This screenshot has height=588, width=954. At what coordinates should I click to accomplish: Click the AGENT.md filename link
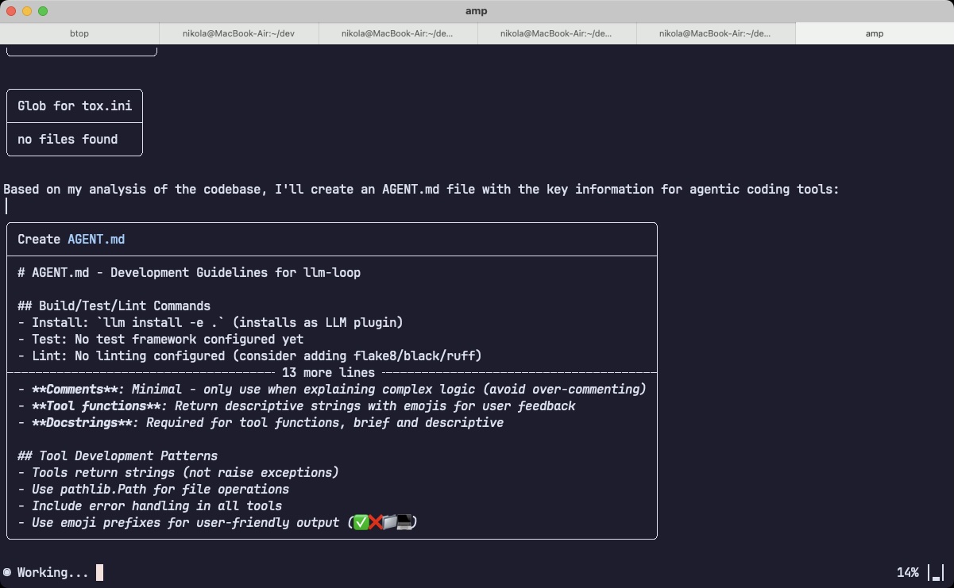tap(95, 238)
